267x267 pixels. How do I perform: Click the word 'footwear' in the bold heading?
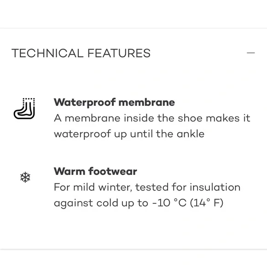pyautogui.click(x=113, y=171)
